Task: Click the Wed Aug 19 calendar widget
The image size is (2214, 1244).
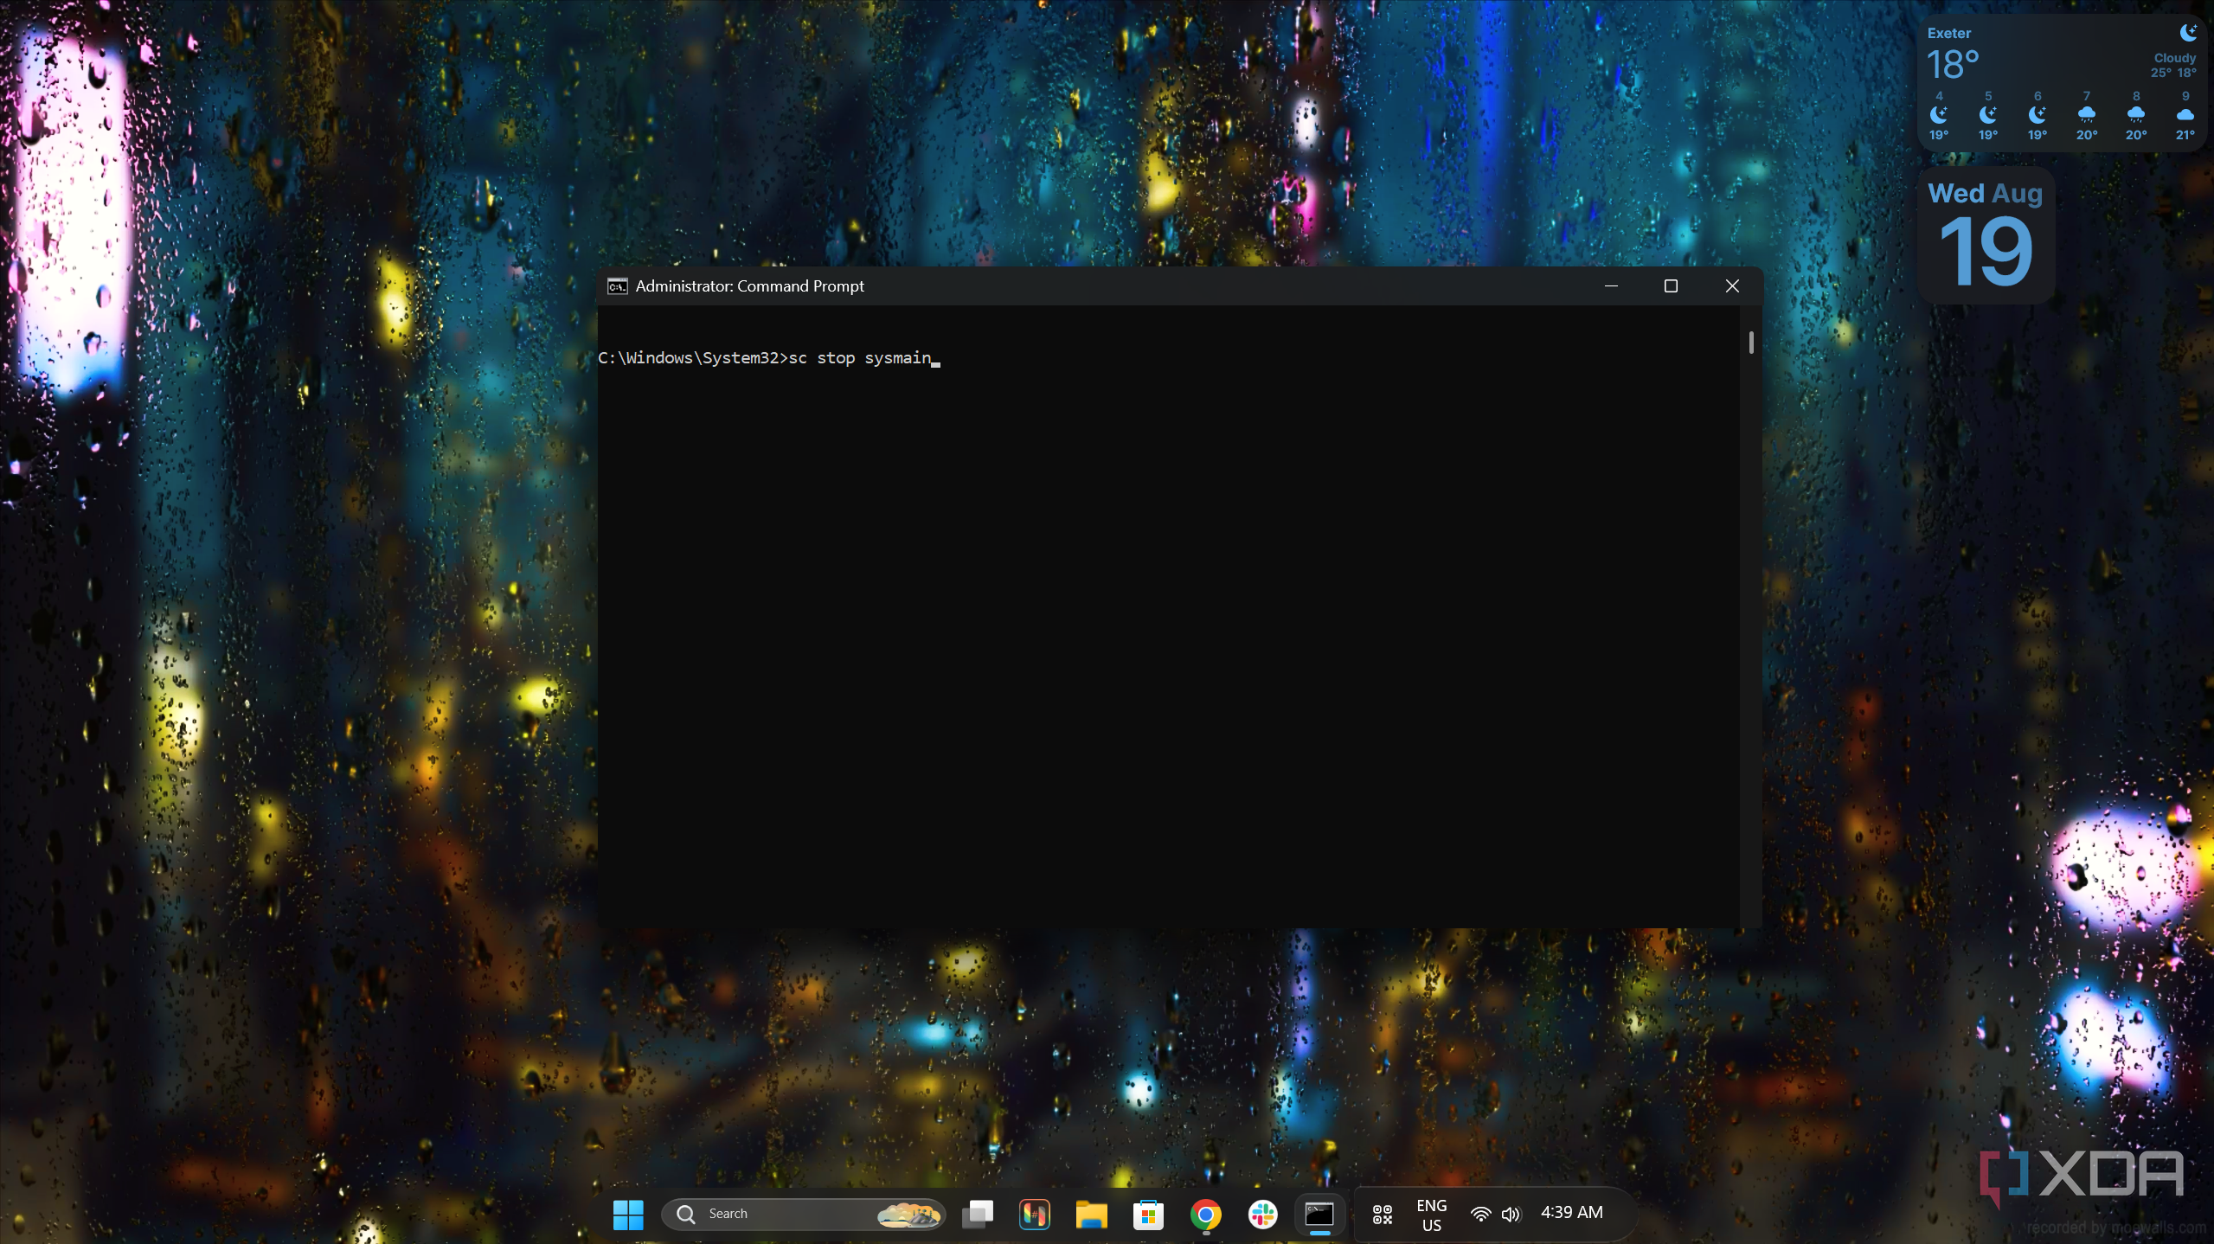Action: click(1986, 234)
